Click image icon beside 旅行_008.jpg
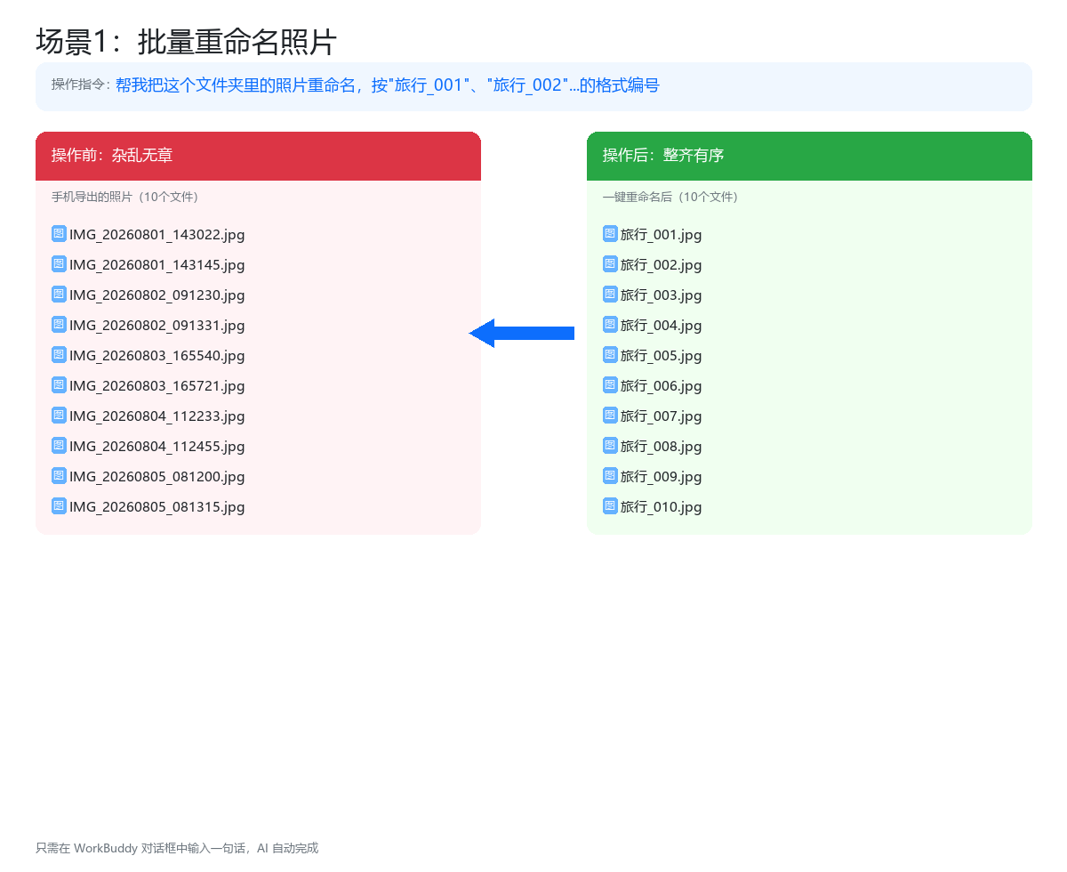Screen dimensions: 1067x872 [610, 445]
